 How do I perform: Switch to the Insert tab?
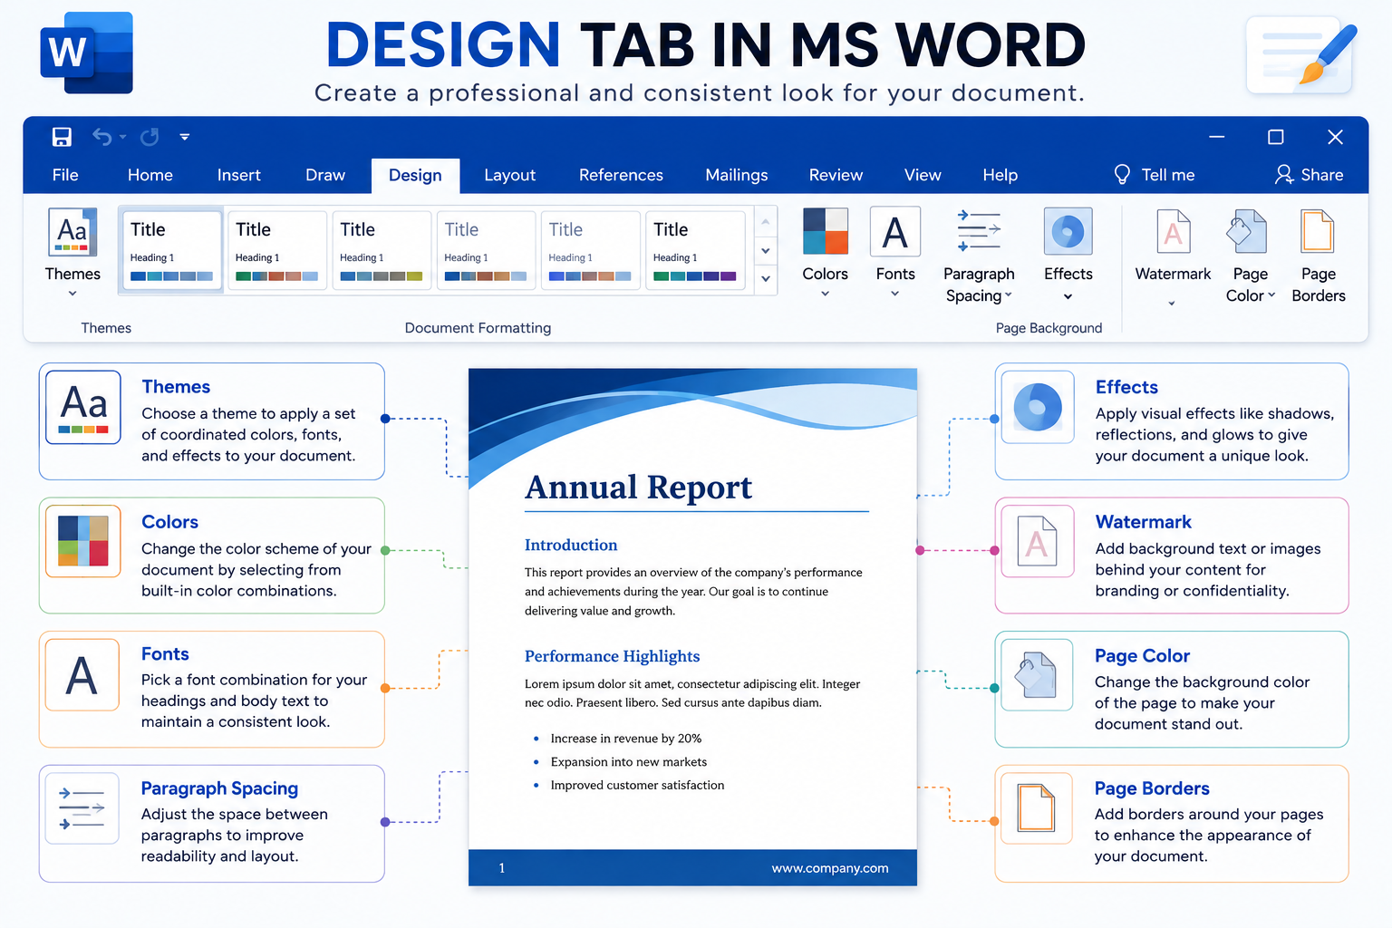[239, 175]
